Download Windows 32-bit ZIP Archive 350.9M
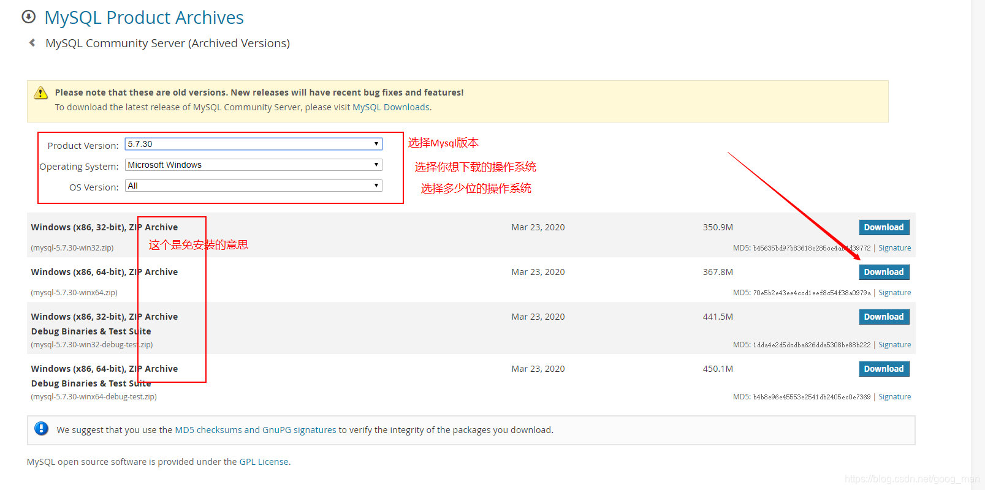The height and width of the screenshot is (490, 985). pyautogui.click(x=884, y=227)
